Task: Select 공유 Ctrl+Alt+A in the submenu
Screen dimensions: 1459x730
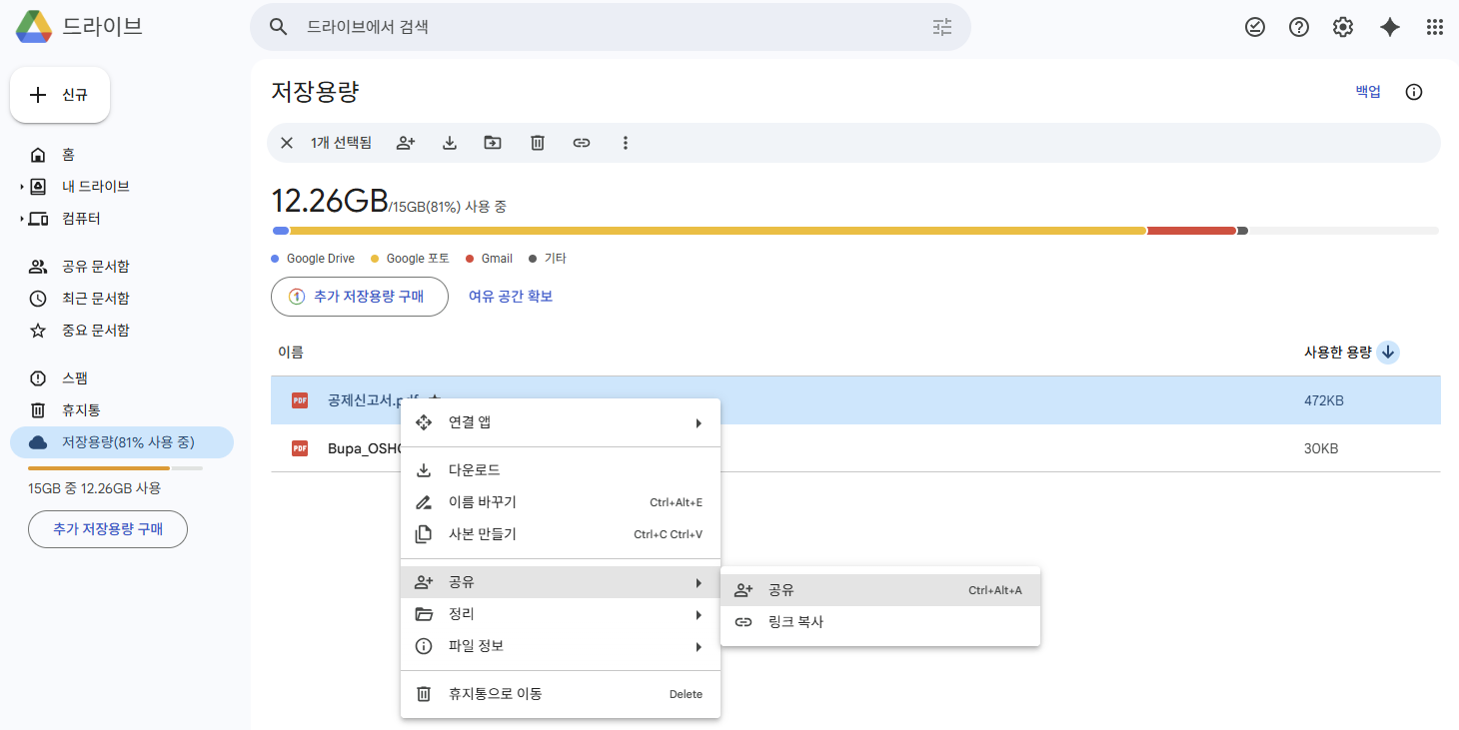Action: pos(880,590)
